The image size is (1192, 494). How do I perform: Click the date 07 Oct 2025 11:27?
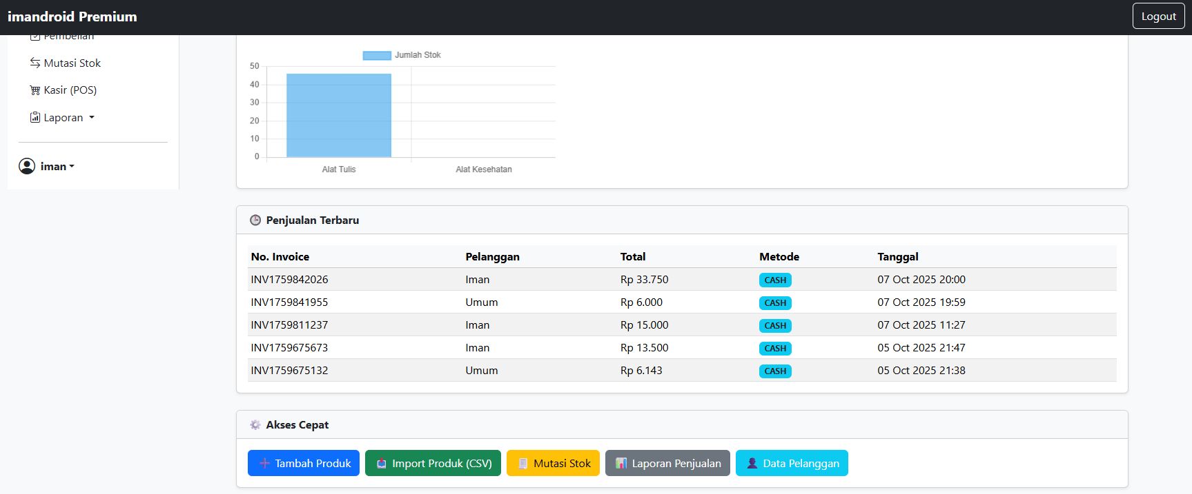(x=921, y=325)
